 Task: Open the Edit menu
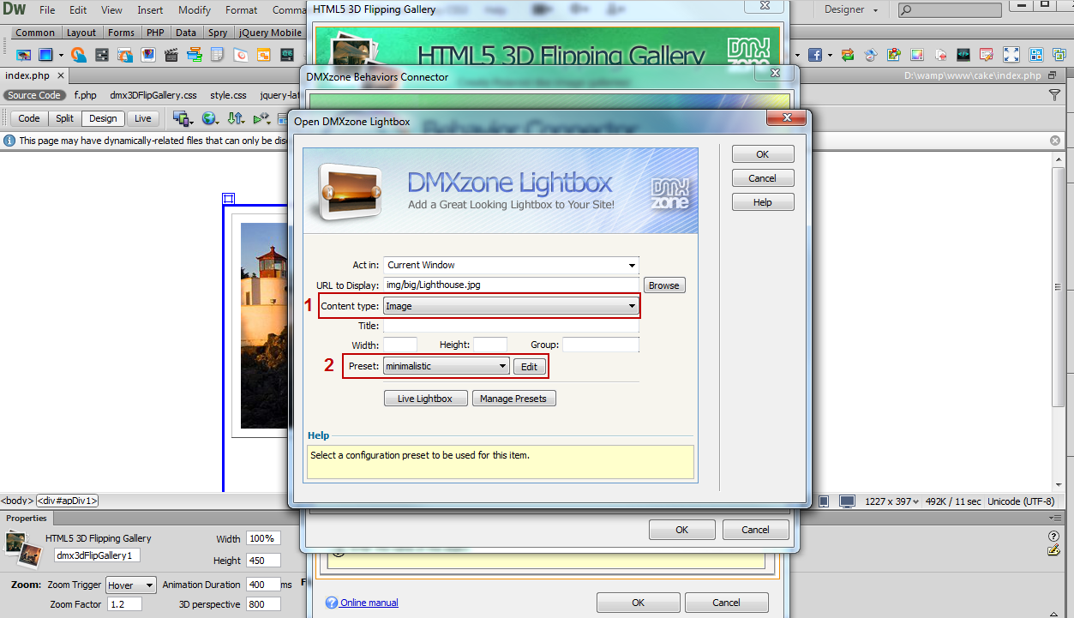point(78,10)
